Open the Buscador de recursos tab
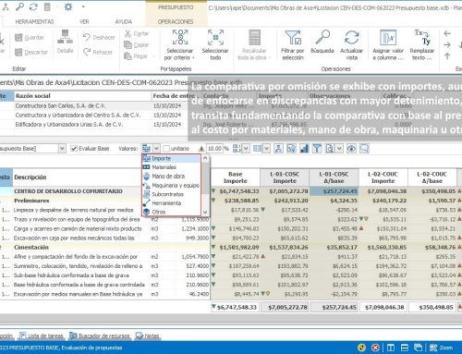 click(x=100, y=336)
